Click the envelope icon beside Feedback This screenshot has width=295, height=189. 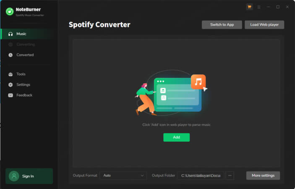[x=10, y=95]
